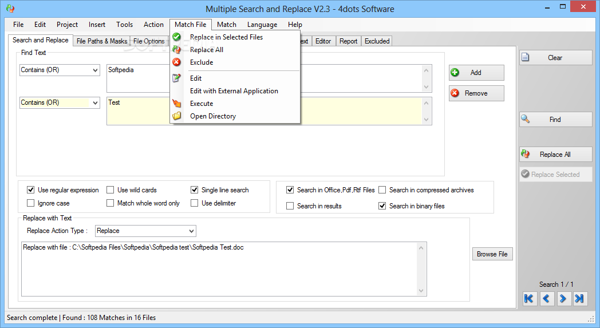Go to previous search result
The width and height of the screenshot is (600, 328).
point(546,299)
